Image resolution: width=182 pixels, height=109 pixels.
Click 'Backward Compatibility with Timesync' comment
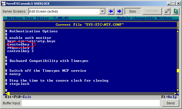(x=49, y=61)
